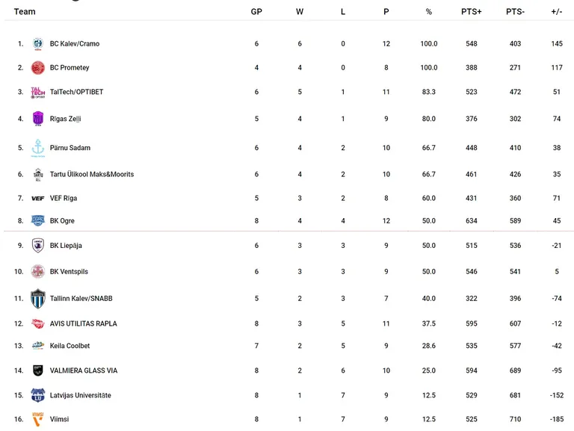Select the Pärnu Sadam anchor logo

(37, 148)
